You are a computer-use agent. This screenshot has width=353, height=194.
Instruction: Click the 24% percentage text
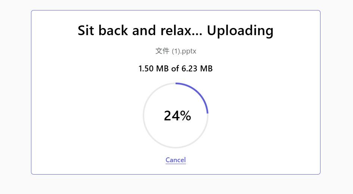pos(177,116)
